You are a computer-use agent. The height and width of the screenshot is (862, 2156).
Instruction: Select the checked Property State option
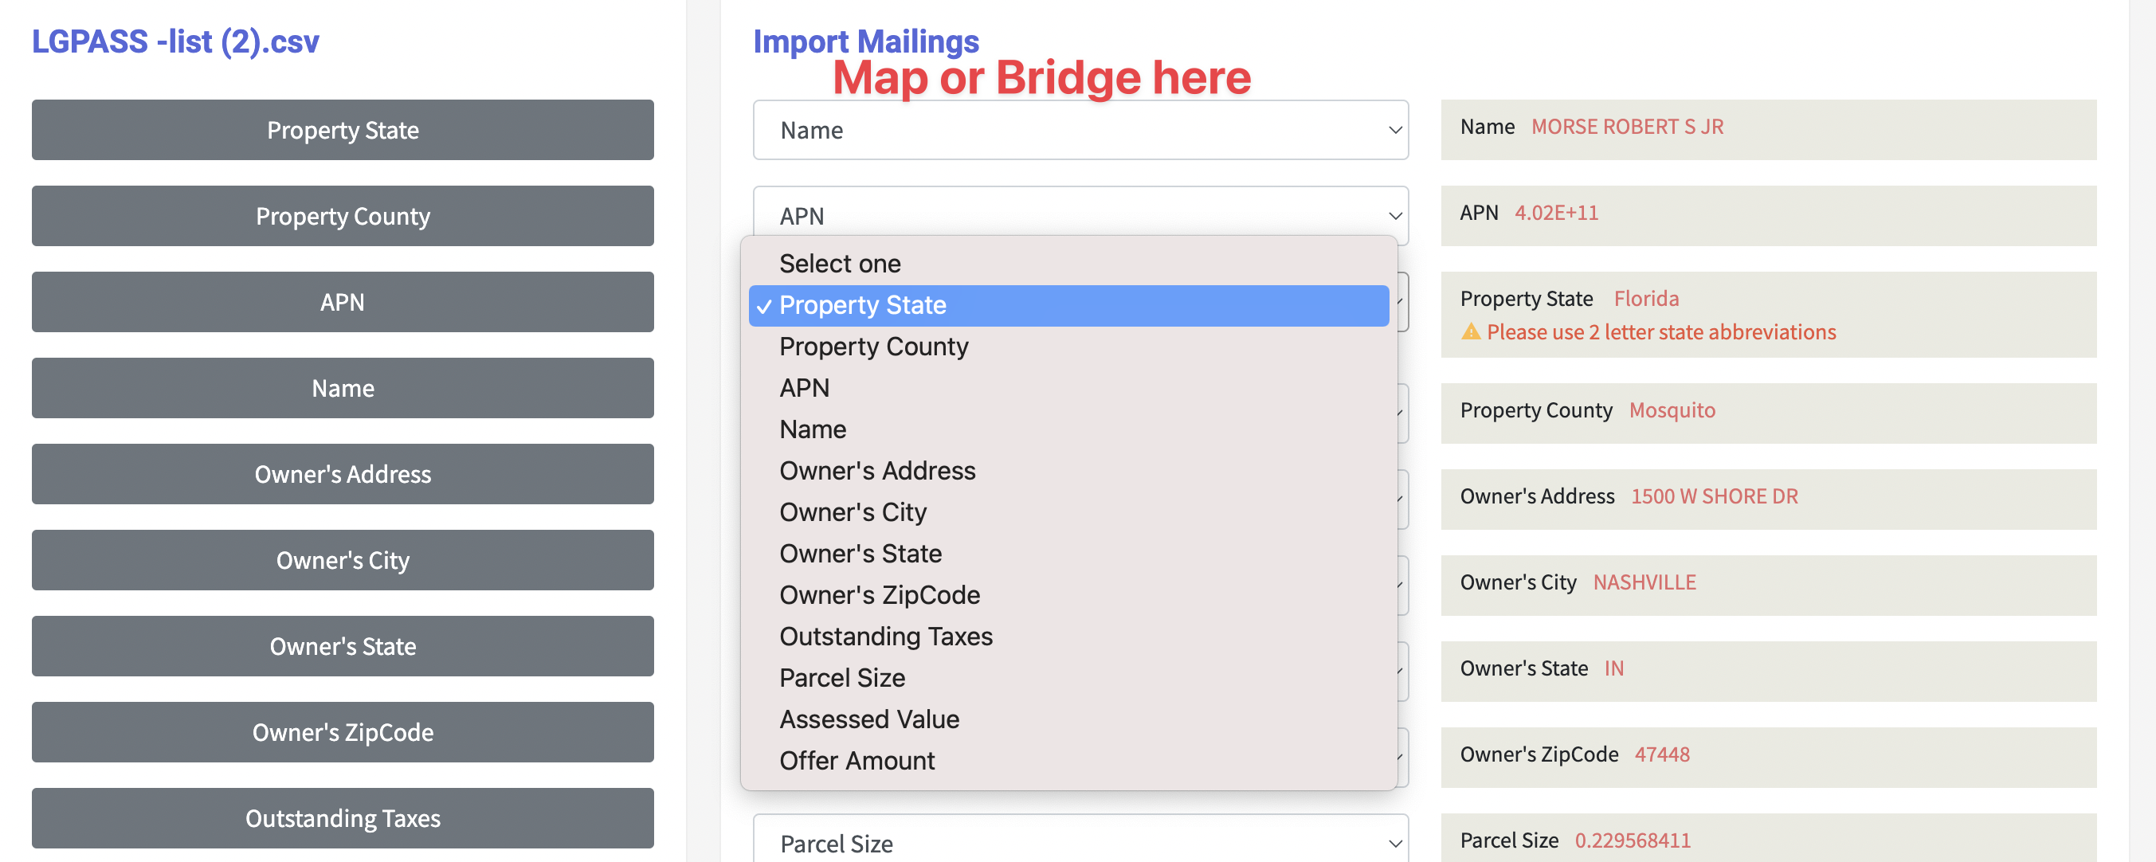1068,305
